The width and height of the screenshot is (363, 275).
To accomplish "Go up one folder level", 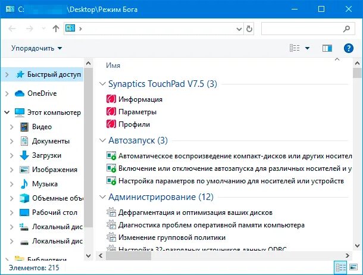I will (56, 29).
